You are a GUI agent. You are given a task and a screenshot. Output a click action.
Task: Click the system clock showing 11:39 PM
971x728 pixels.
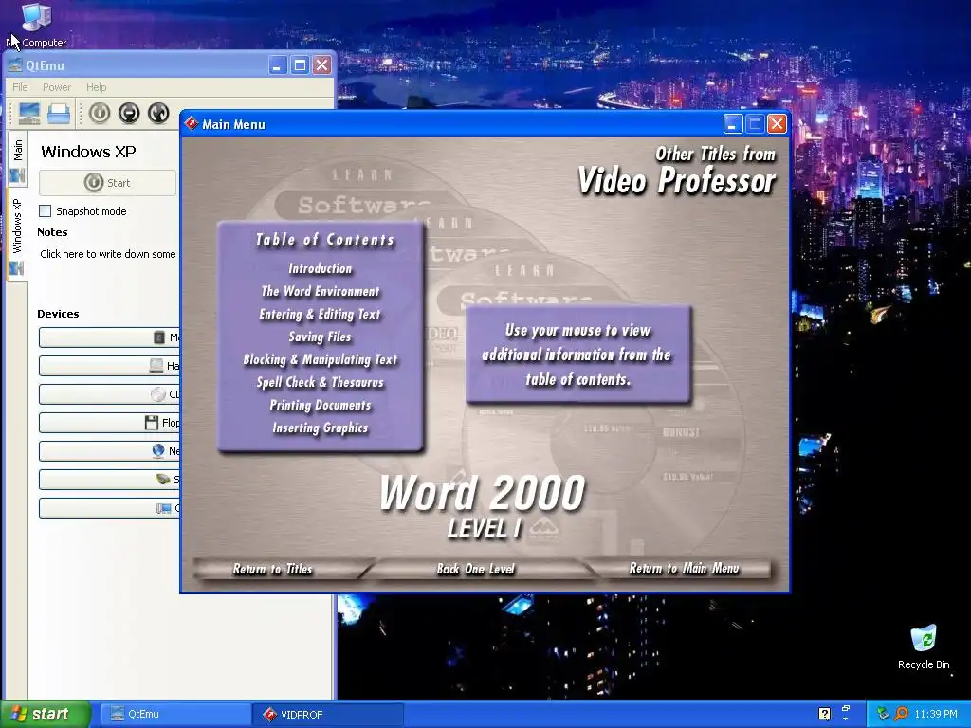(935, 714)
